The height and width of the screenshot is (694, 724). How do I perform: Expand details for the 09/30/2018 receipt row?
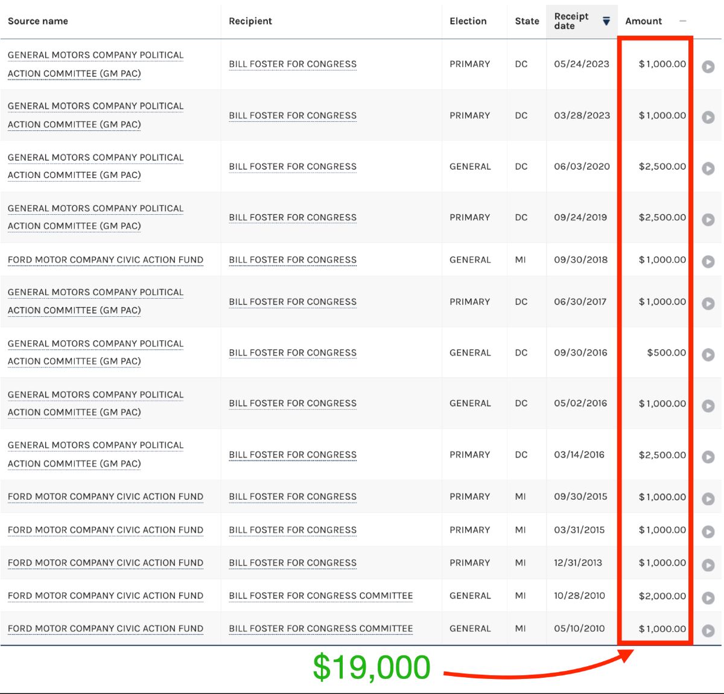click(x=708, y=262)
